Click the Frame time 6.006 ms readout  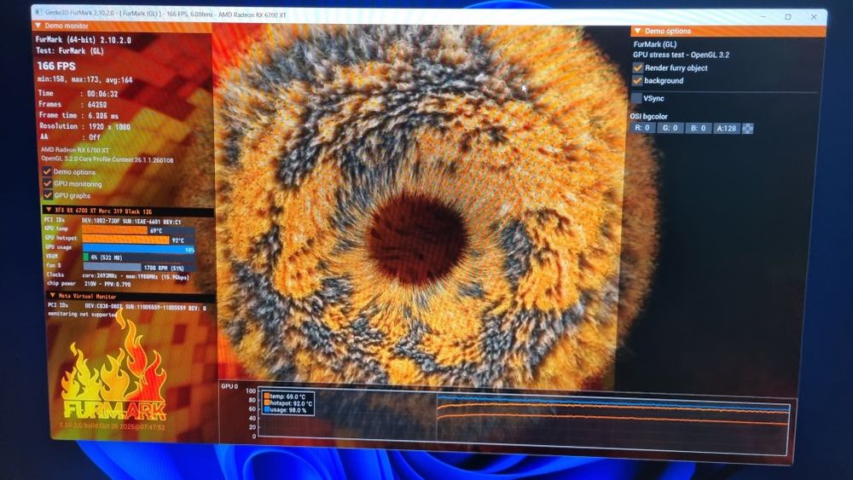pyautogui.click(x=78, y=115)
